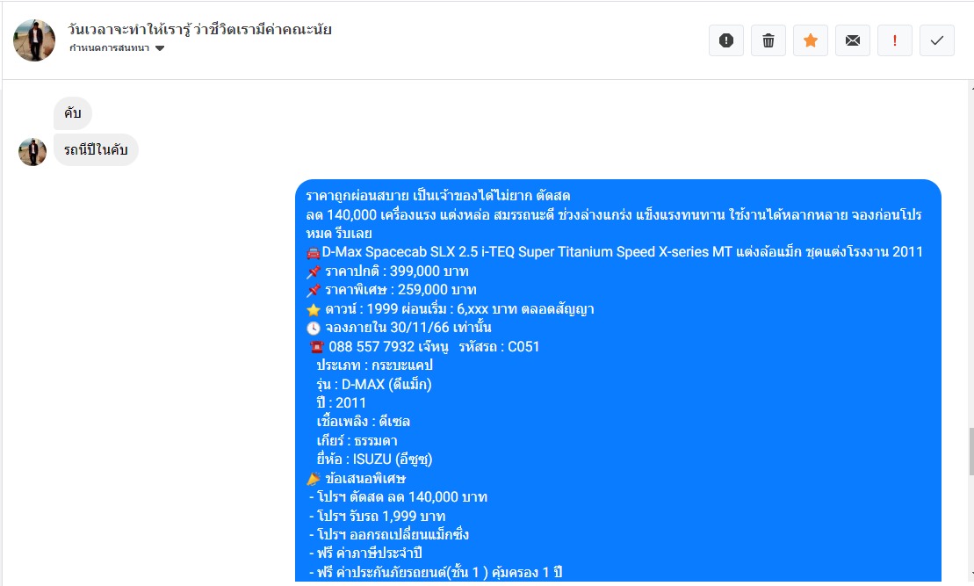
Task: Click the line 'ประเภท : กระบะแคป'
Action: [374, 365]
